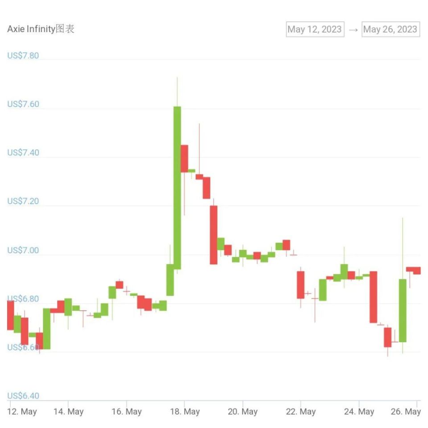Click the US$7.80 price axis label
The image size is (428, 428).
(23, 56)
